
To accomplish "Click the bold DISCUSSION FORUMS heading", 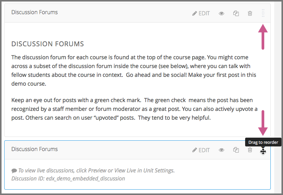I will [47, 44].
